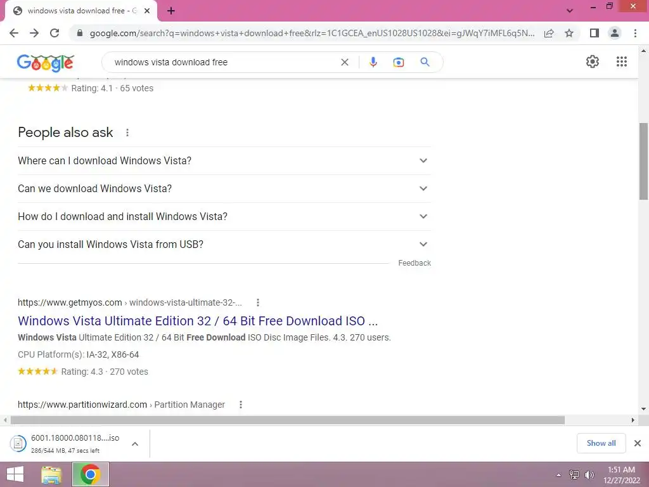Open the Chrome three-dot menu
The image size is (649, 487).
coord(635,33)
